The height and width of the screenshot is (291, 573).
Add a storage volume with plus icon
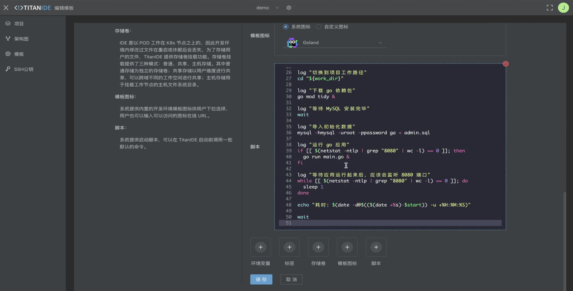pos(318,247)
